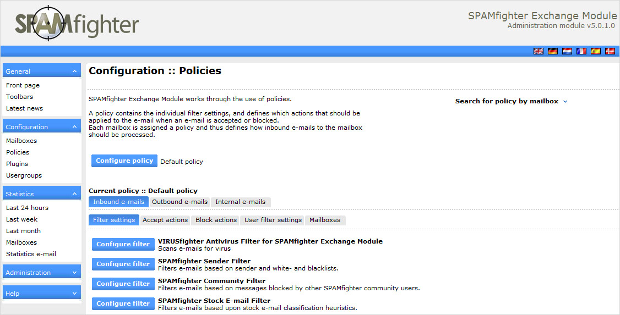This screenshot has width=620, height=315.
Task: Go to Mailboxes under Configuration
Action: click(x=21, y=141)
